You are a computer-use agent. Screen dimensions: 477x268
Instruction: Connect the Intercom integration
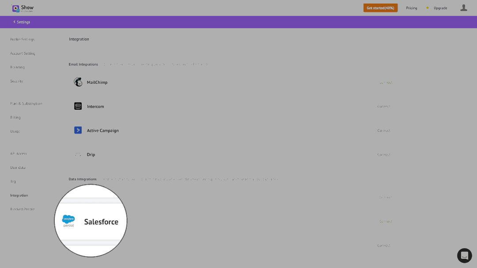pyautogui.click(x=384, y=107)
